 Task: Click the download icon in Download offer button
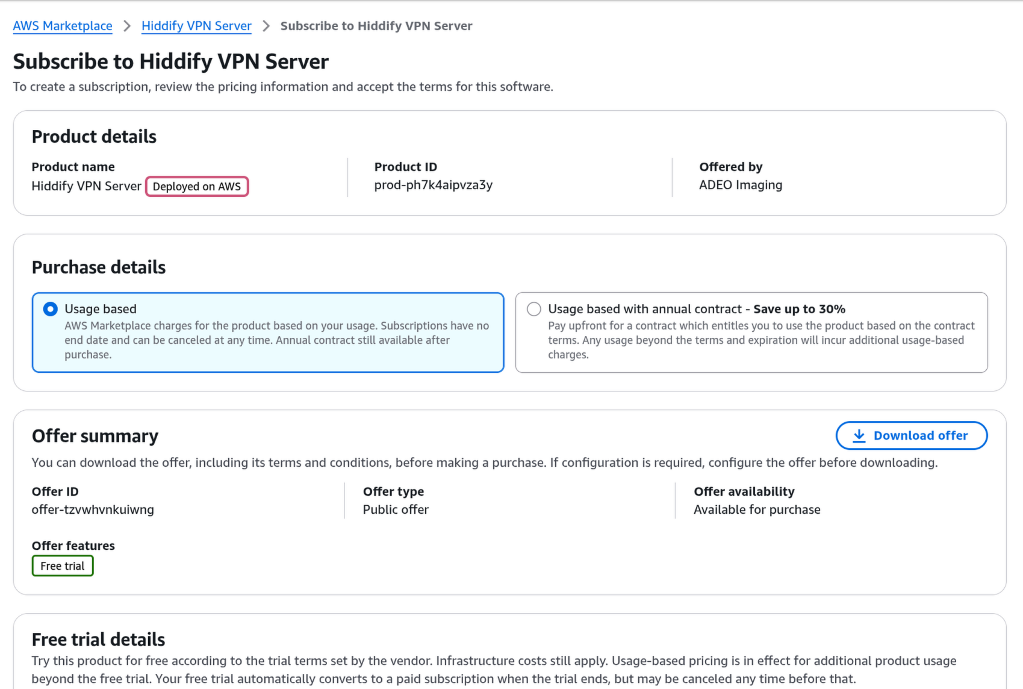tap(859, 435)
